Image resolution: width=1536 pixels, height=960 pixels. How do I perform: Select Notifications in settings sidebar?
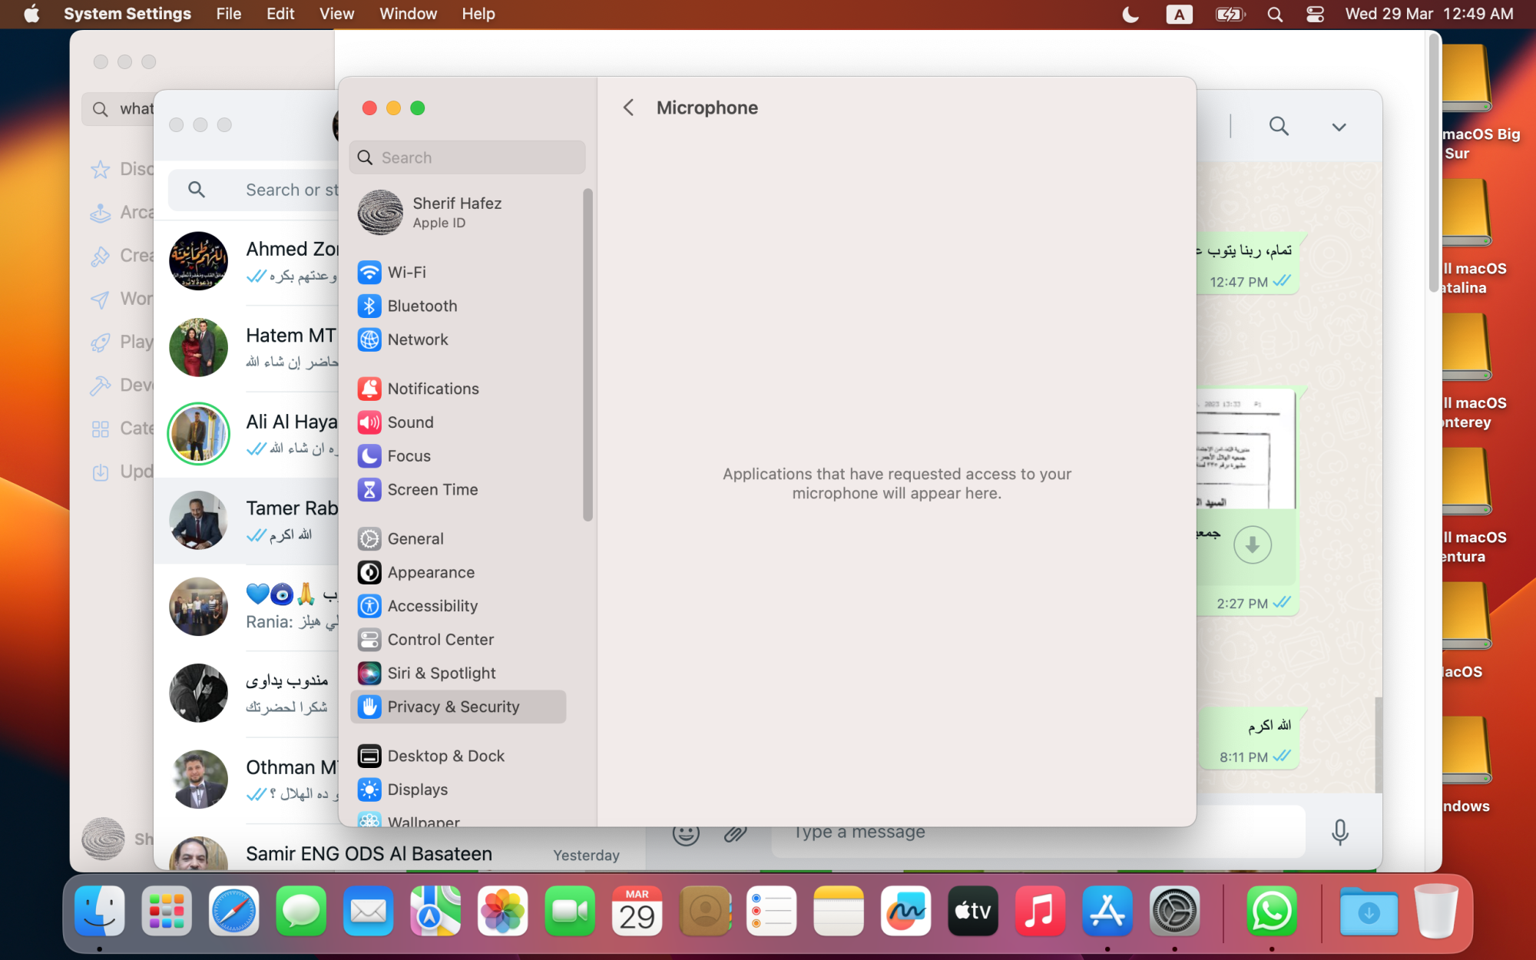click(x=432, y=389)
